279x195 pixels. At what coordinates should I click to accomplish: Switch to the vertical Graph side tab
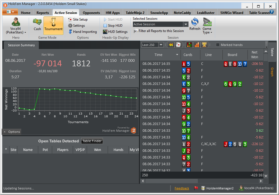tap(272, 72)
